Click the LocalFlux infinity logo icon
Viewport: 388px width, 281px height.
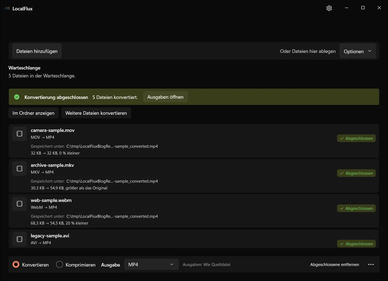click(7, 9)
